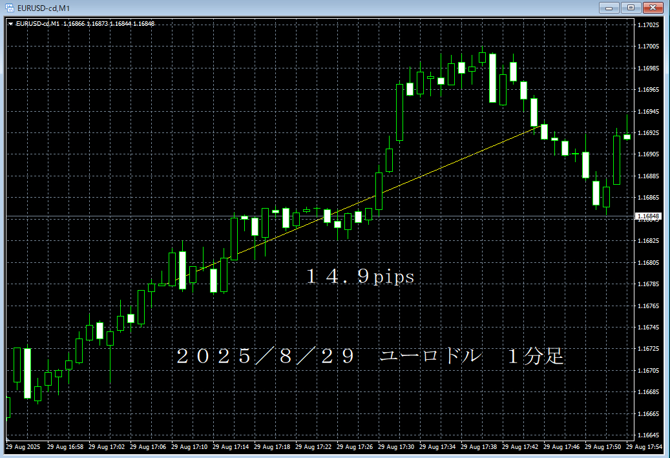Open the triangle arrow beside EURUSD-cd,M1 chart label
The image size is (670, 458).
(10, 24)
